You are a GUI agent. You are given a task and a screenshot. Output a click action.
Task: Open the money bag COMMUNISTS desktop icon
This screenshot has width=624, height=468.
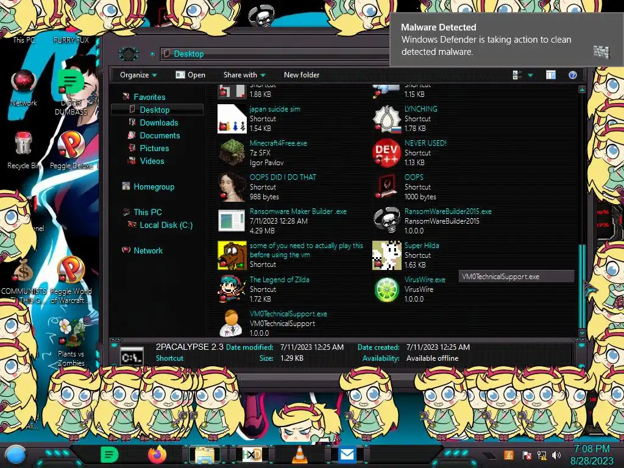(x=24, y=271)
